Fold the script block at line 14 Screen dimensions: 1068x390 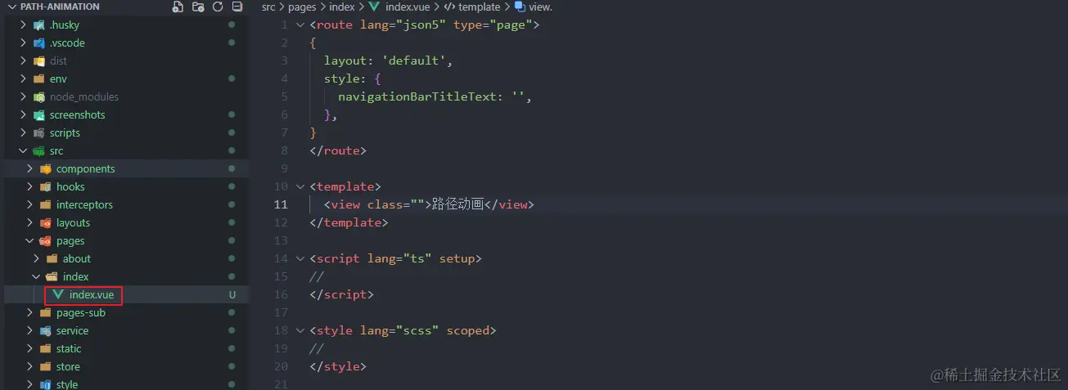300,258
